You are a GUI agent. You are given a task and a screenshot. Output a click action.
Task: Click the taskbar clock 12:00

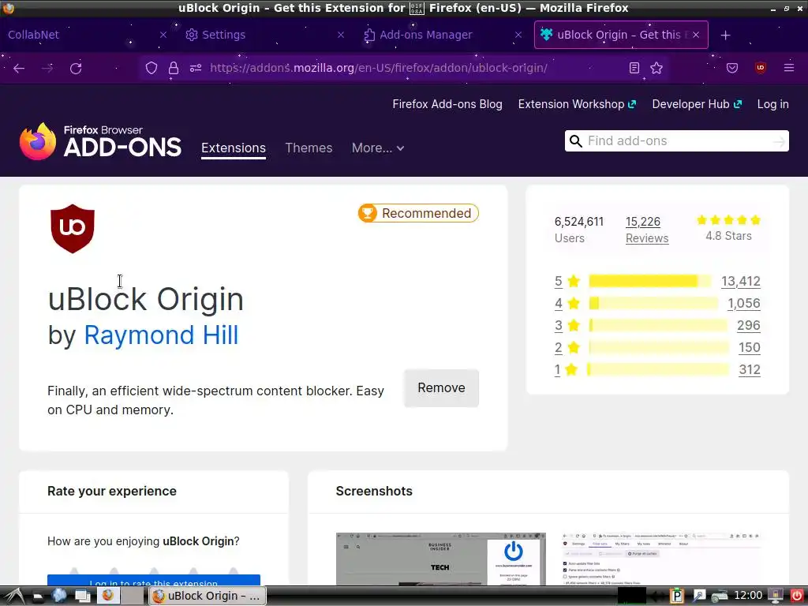tap(748, 596)
